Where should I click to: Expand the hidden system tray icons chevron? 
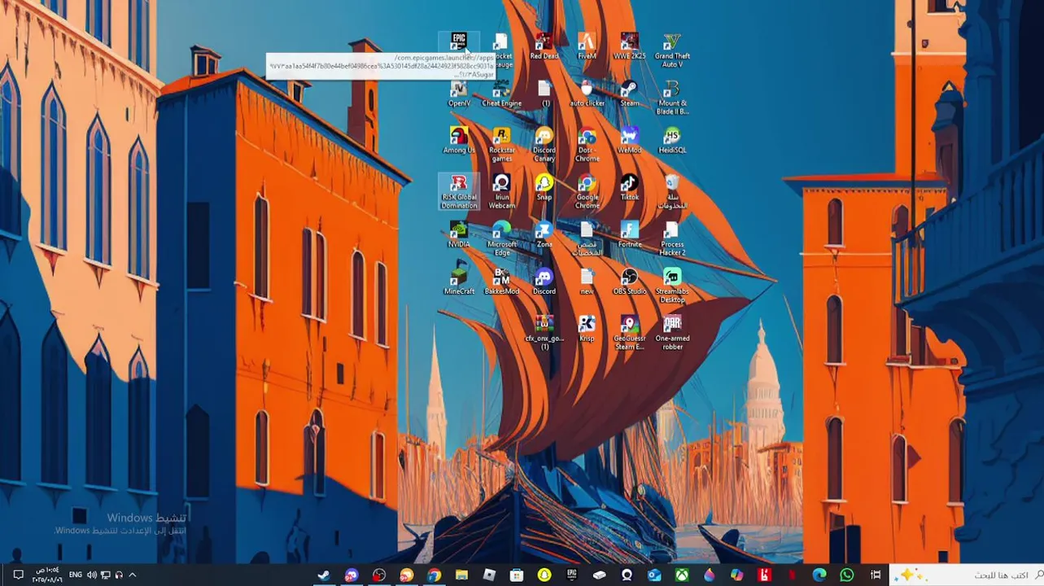(133, 575)
